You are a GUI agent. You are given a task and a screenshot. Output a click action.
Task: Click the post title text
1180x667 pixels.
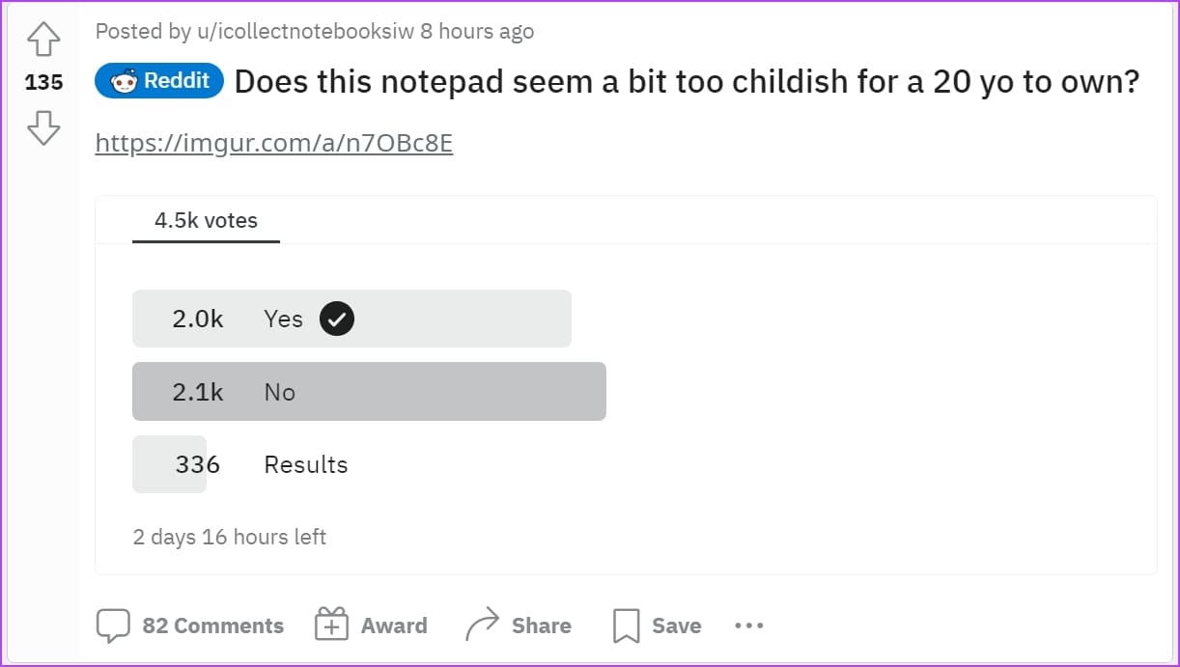686,82
